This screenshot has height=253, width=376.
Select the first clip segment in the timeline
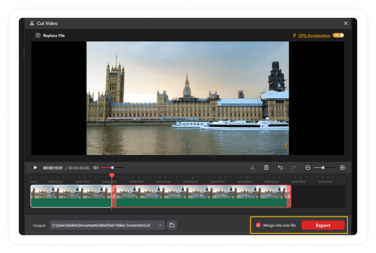click(71, 196)
